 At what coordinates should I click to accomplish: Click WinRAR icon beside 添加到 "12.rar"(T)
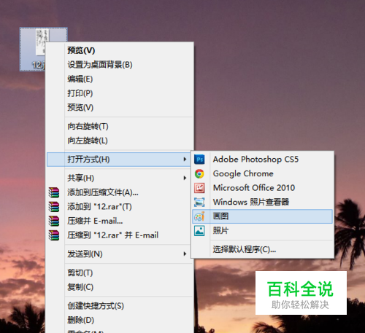54,207
